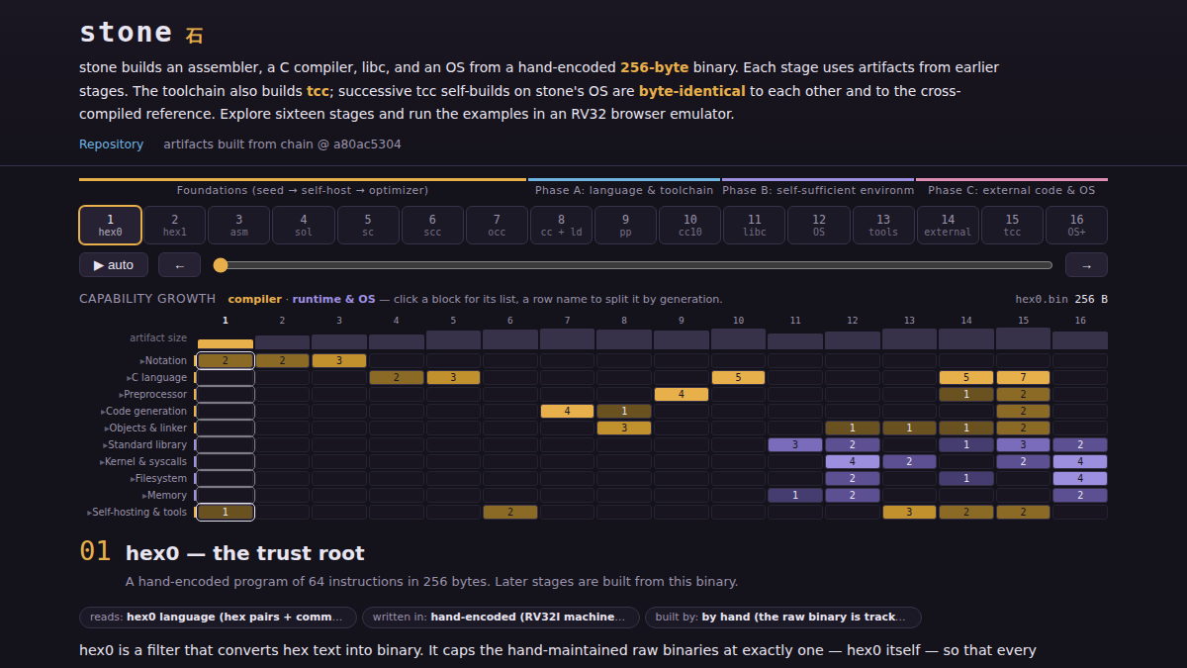Split the Preprocessor row by generation

[152, 395]
